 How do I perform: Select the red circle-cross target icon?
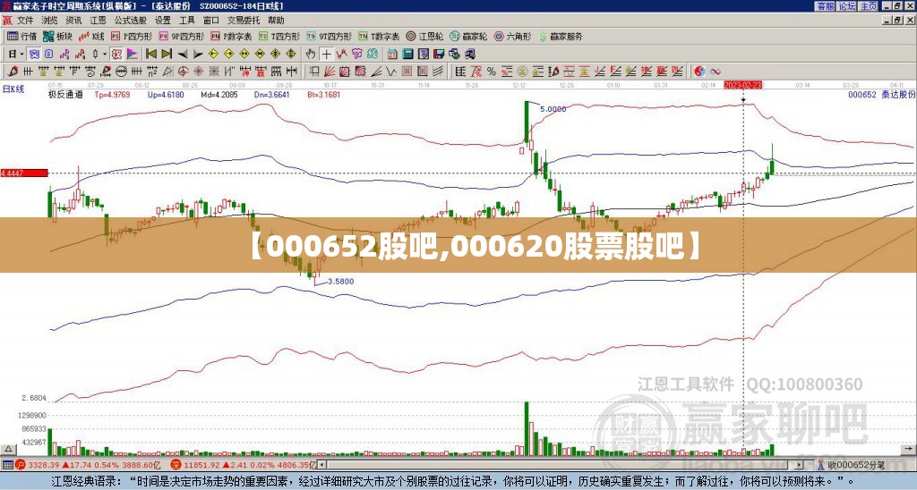click(x=183, y=72)
